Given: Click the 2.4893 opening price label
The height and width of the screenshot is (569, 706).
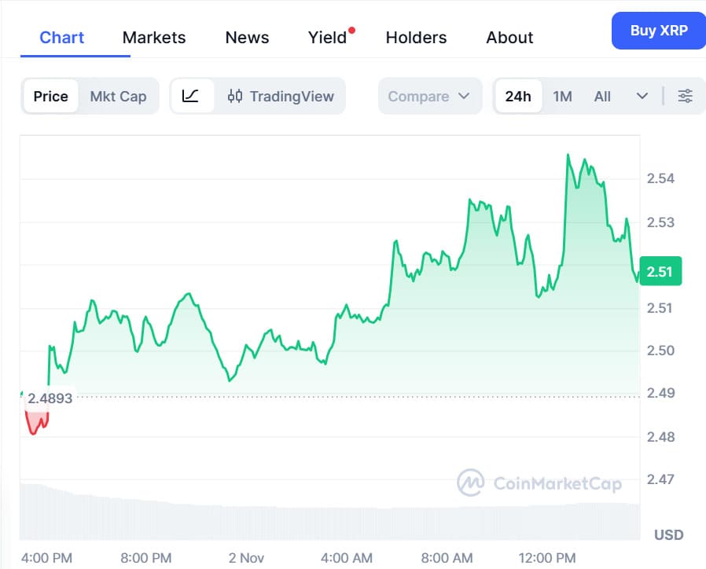Looking at the screenshot, I should (50, 398).
